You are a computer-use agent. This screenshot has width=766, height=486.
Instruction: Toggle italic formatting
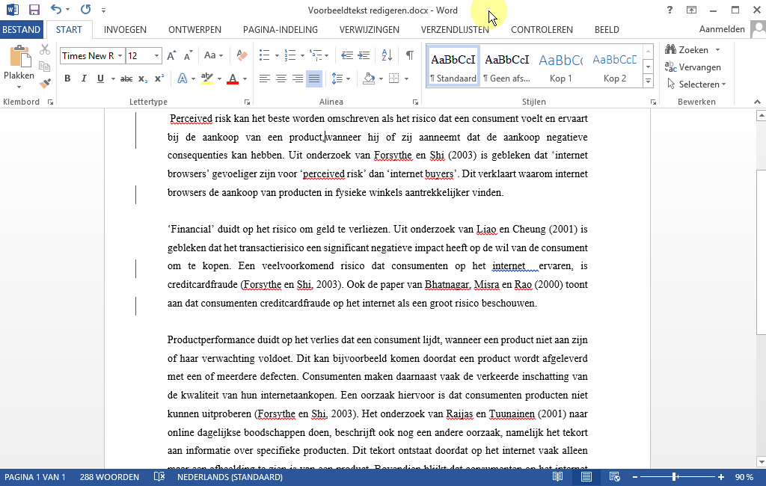tap(84, 79)
